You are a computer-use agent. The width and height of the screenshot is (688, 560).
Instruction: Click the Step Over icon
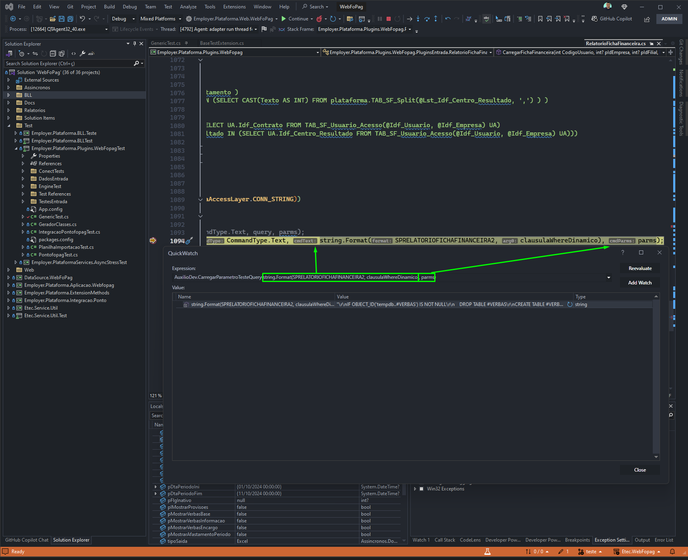[427, 19]
